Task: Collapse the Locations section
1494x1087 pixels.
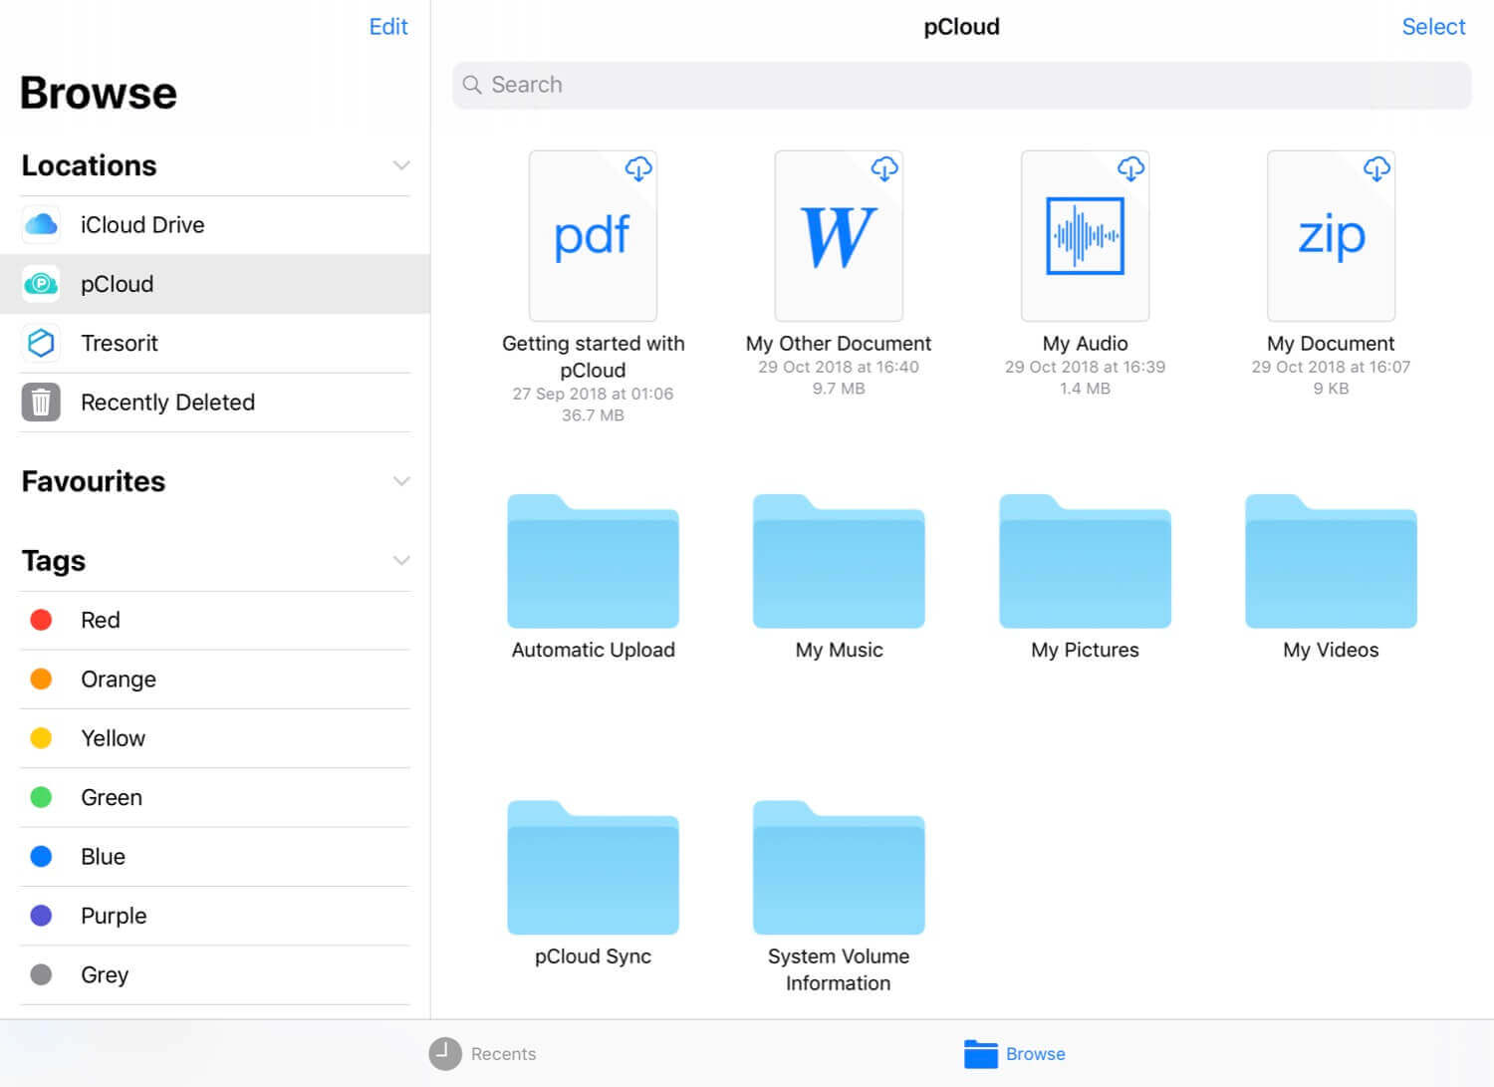Action: [401, 165]
